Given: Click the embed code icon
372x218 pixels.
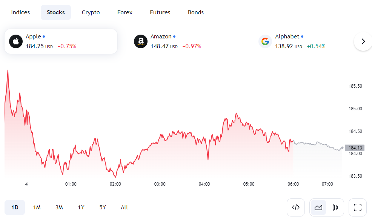Looking at the screenshot, I should 296,207.
